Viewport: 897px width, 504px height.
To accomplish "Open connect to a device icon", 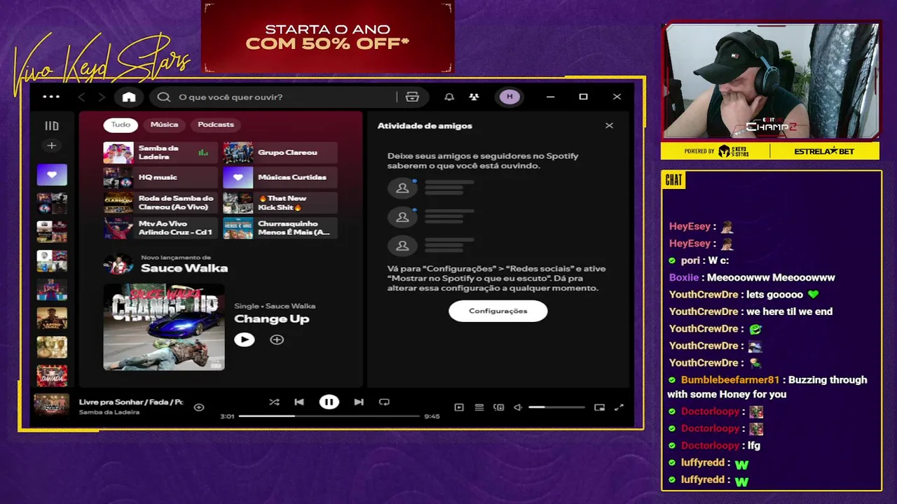I will click(499, 407).
